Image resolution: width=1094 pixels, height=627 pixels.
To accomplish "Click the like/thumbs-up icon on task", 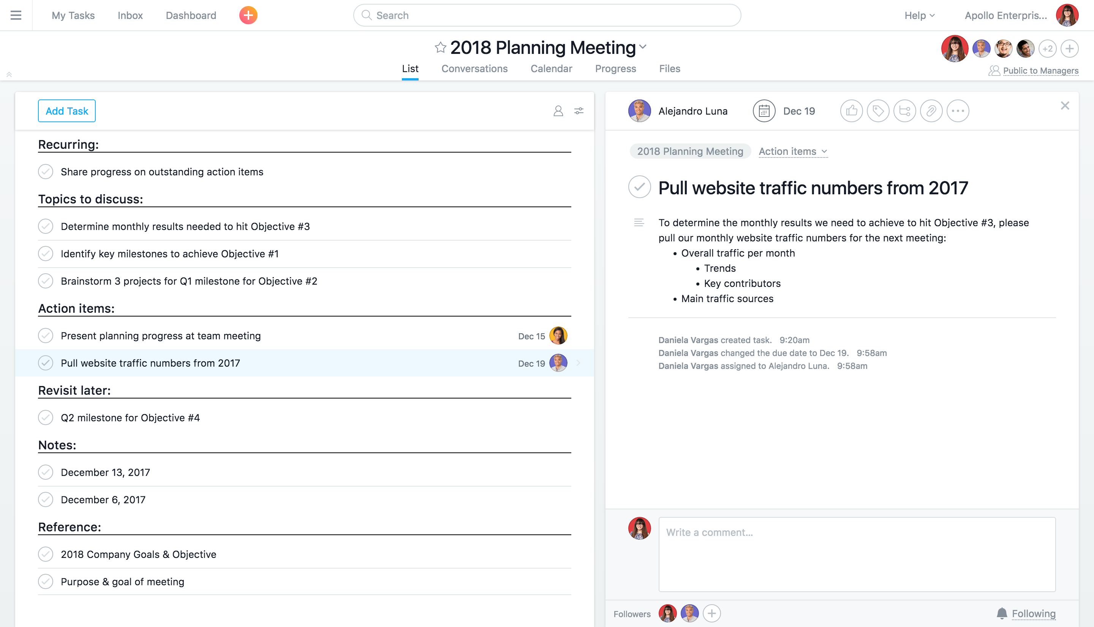I will click(852, 110).
